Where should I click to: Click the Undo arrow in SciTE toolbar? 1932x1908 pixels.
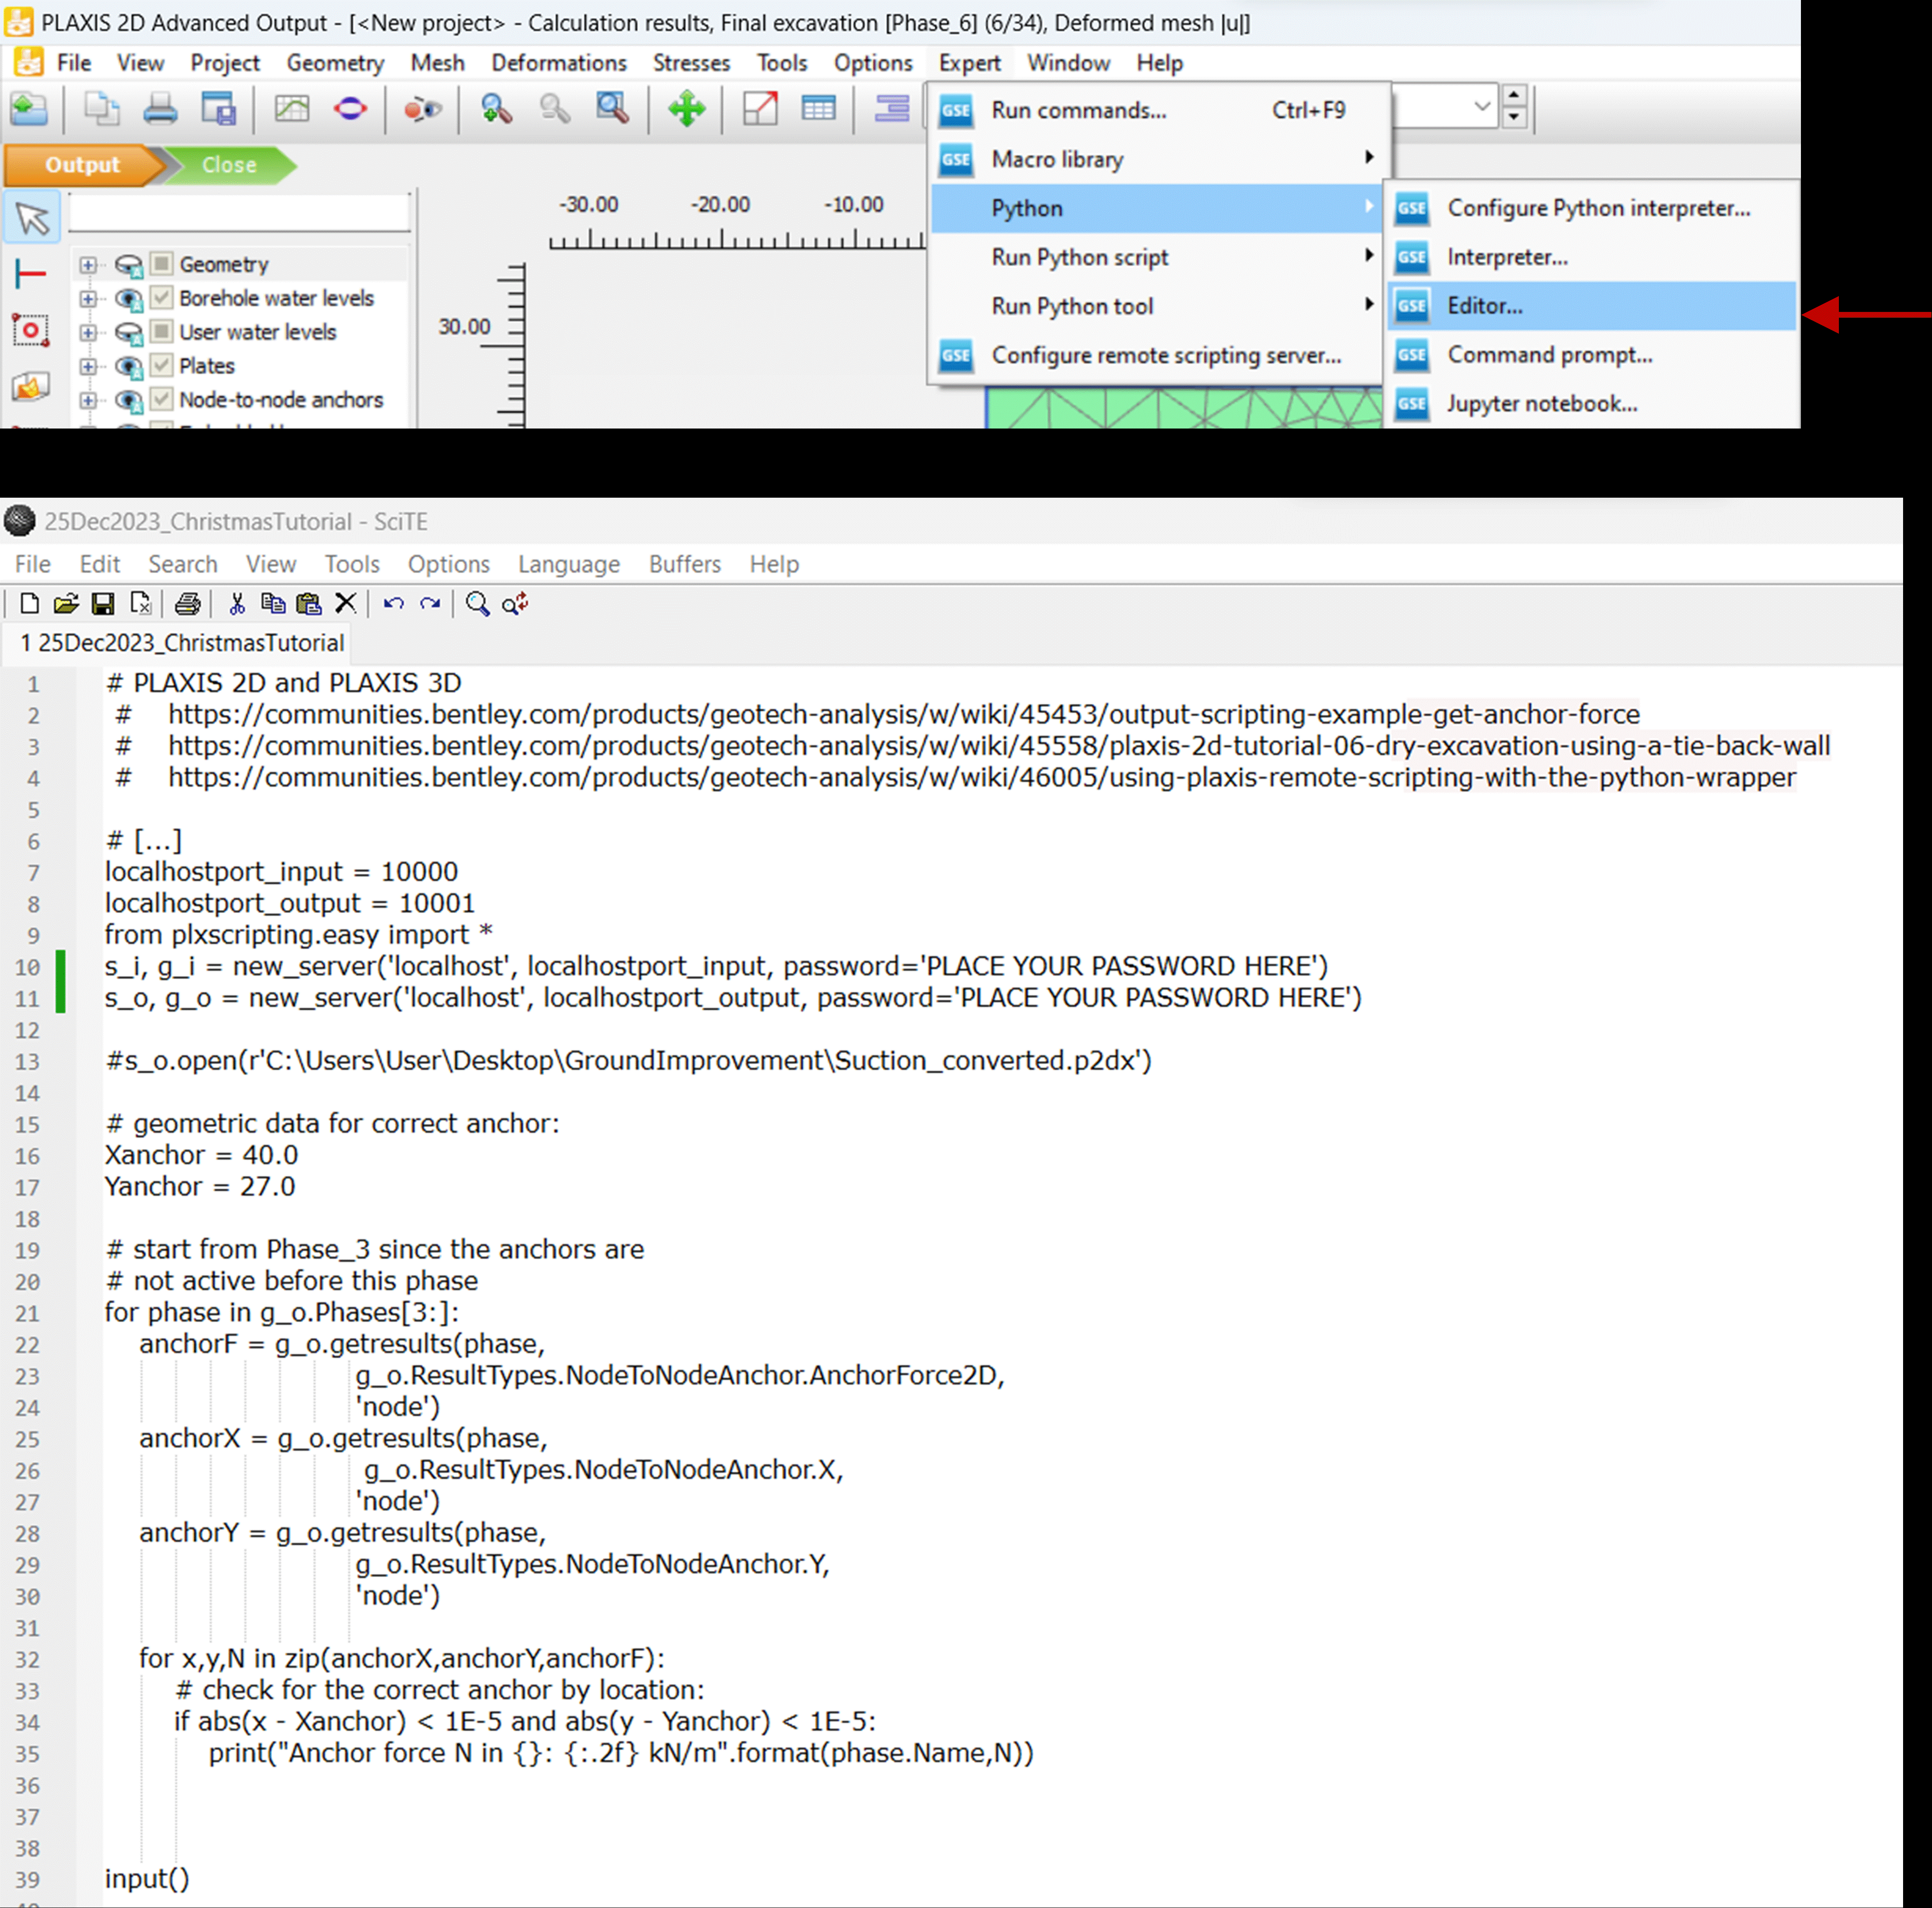(x=393, y=604)
